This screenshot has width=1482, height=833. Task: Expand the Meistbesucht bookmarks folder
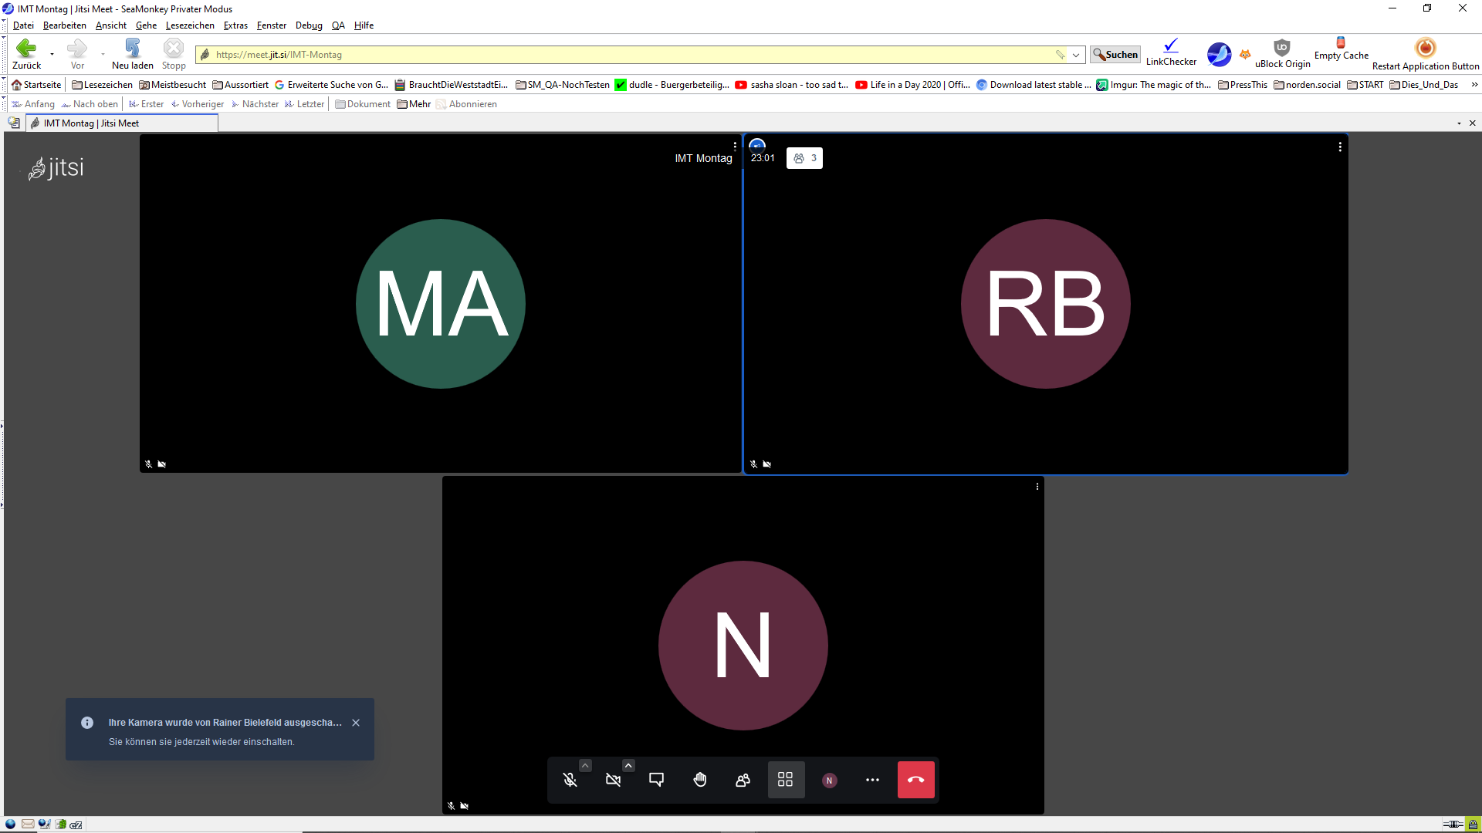pos(173,85)
